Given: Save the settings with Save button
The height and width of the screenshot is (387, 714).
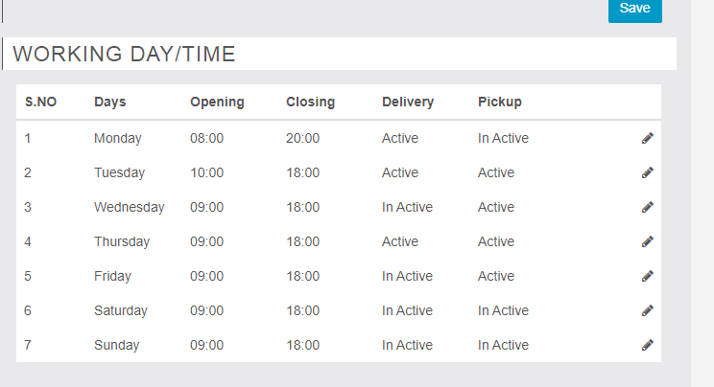Looking at the screenshot, I should coord(634,9).
